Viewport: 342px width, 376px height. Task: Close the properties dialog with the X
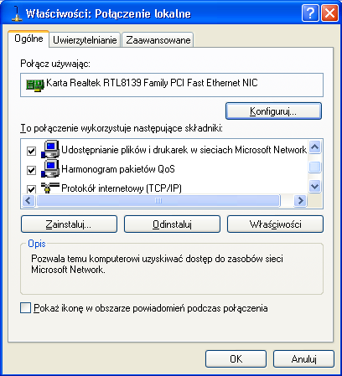[x=329, y=13]
